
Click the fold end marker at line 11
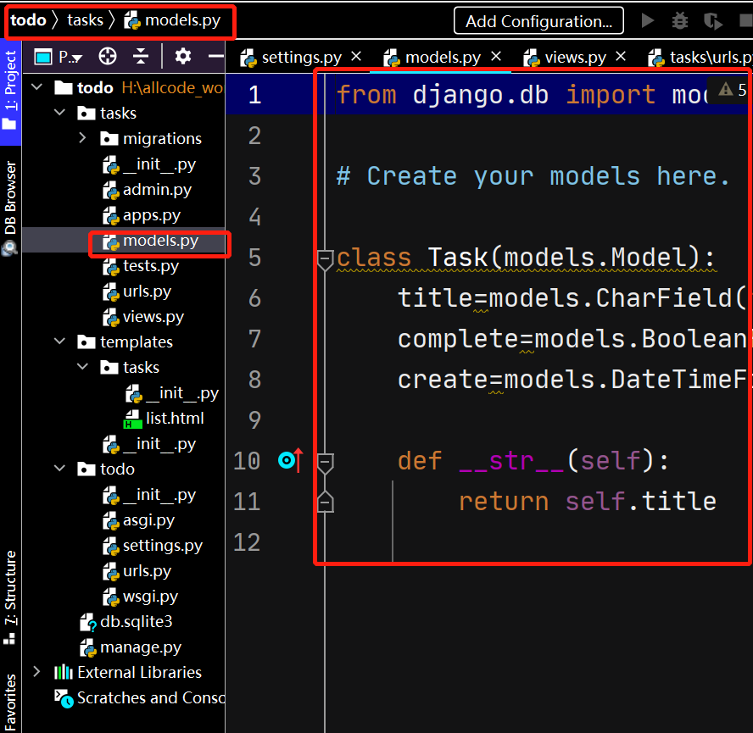[x=325, y=503]
